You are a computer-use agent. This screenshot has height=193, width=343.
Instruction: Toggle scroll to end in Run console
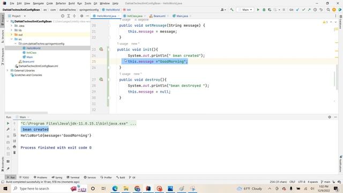14,141
